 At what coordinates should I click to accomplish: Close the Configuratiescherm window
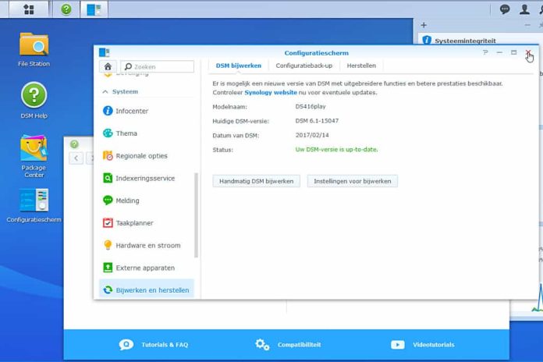(528, 52)
